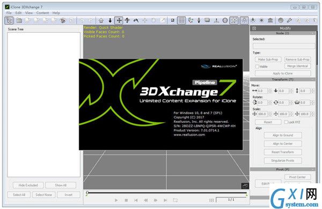Click the Apply to iClone button
Screen dimensions: 322x209
point(283,73)
